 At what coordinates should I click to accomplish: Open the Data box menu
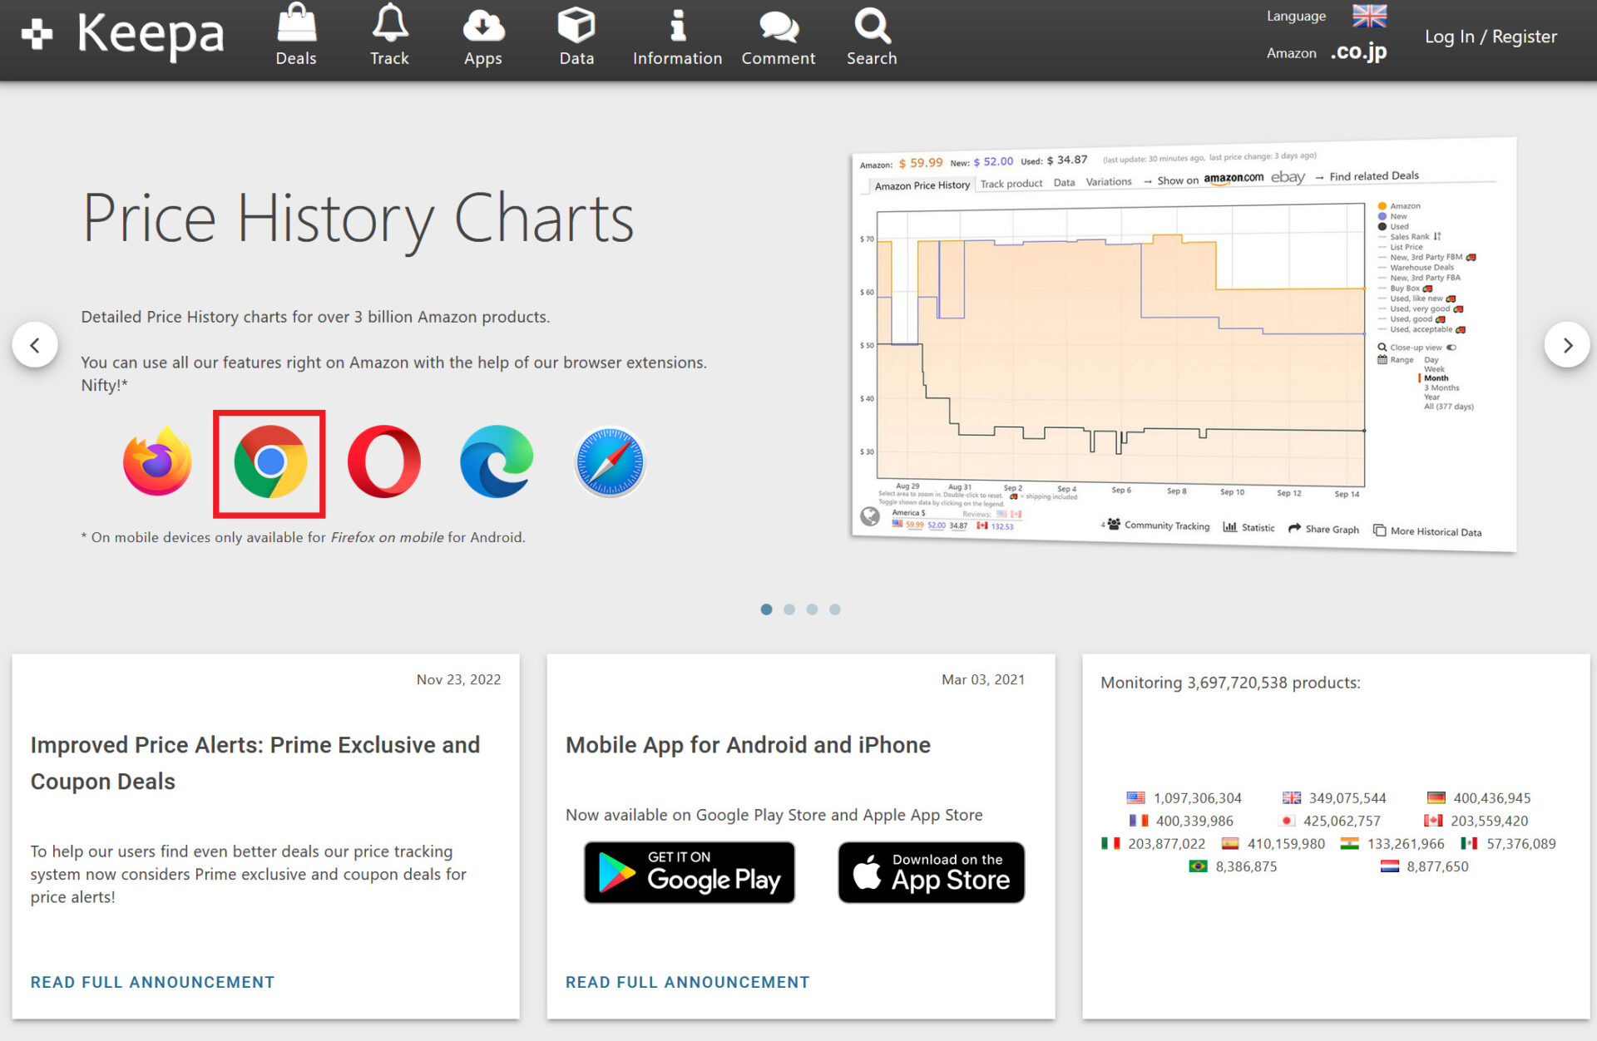pyautogui.click(x=576, y=35)
